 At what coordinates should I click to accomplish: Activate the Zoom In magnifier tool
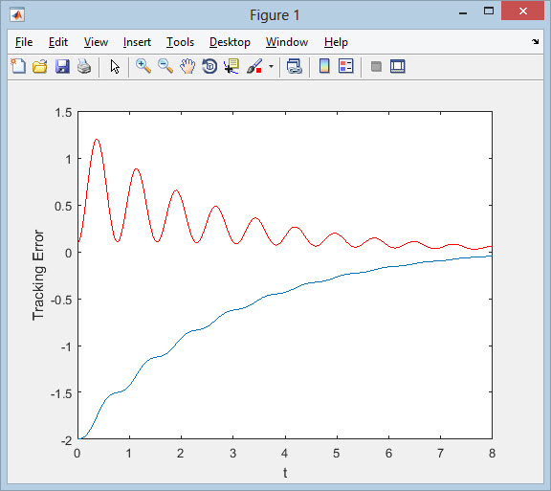[143, 66]
